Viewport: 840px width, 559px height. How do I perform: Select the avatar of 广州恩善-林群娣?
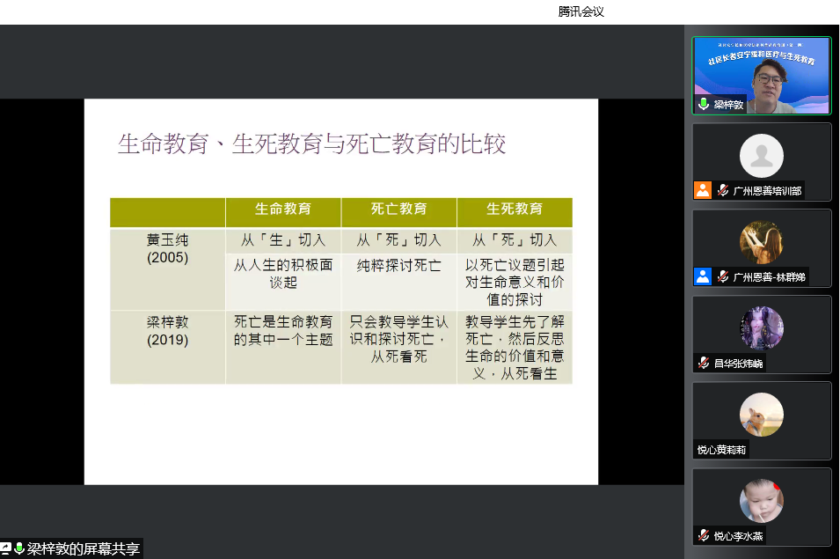point(761,242)
